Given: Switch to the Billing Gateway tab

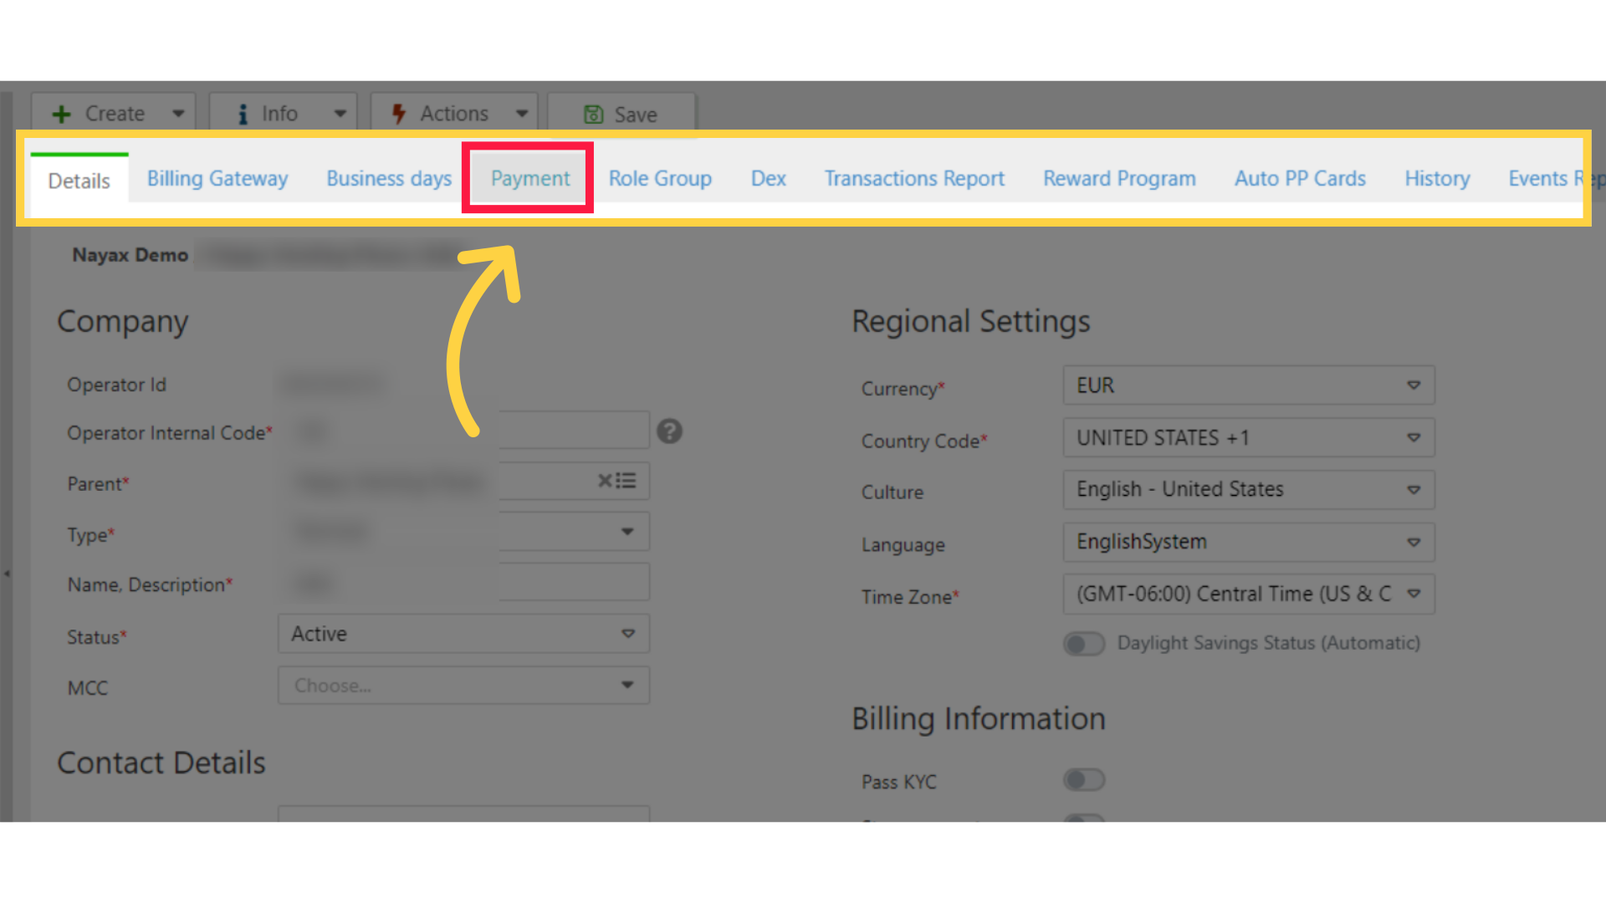Looking at the screenshot, I should coord(217,179).
